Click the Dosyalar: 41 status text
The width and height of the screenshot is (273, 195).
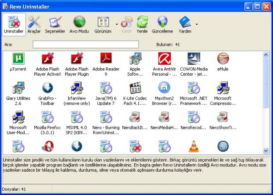[x=14, y=189]
